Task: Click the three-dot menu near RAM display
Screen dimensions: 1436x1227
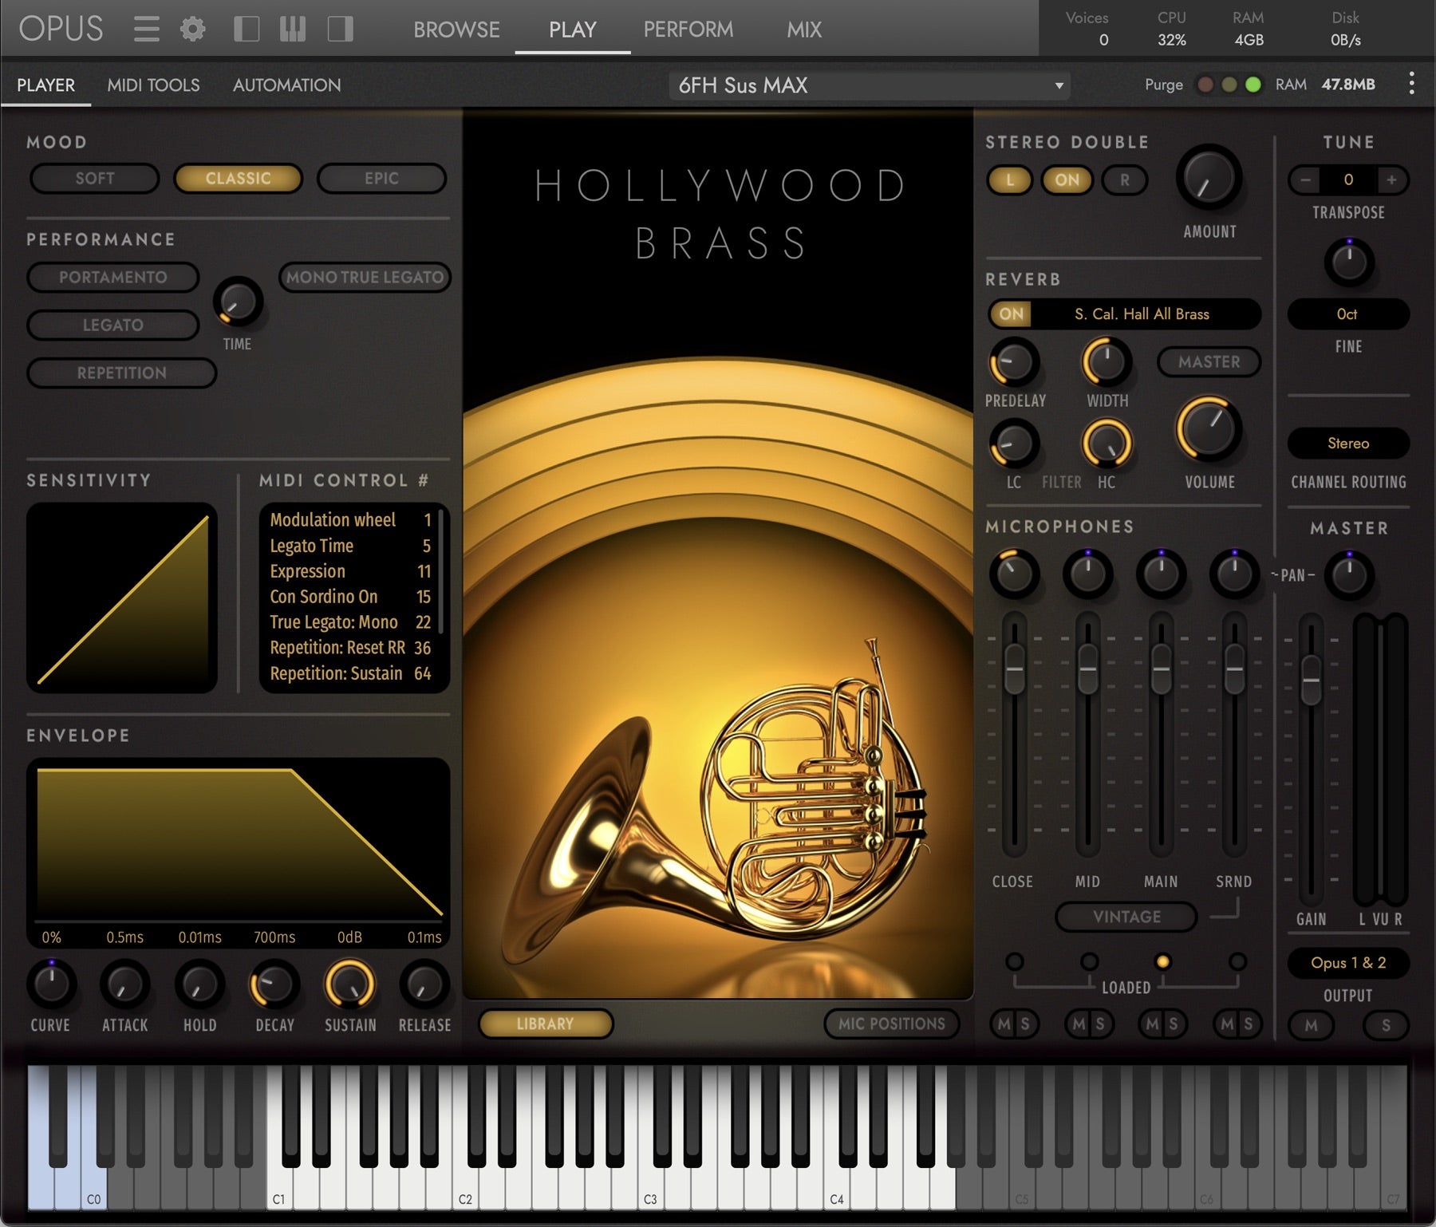Action: 1410,85
